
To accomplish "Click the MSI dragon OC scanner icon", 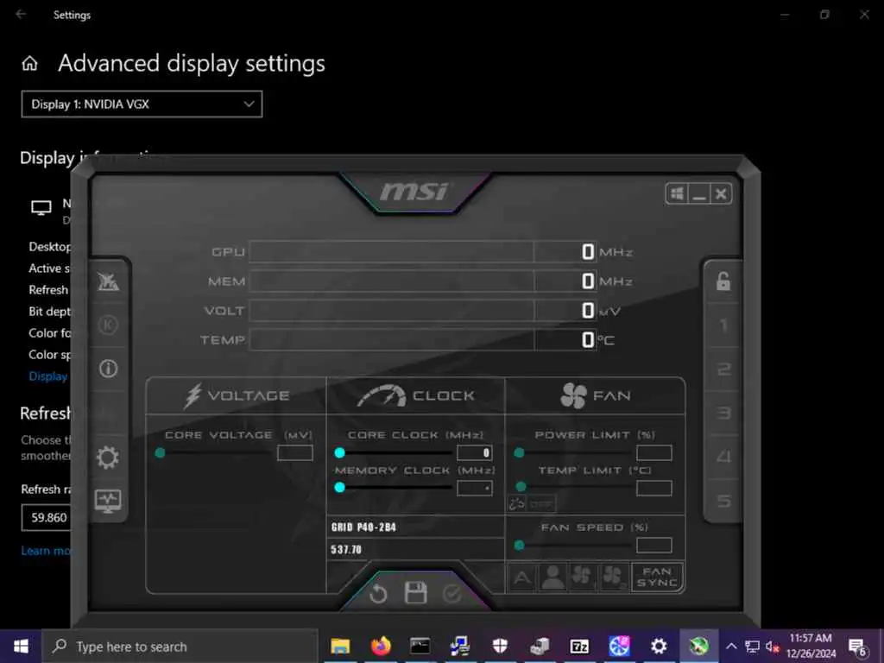I will tap(108, 281).
